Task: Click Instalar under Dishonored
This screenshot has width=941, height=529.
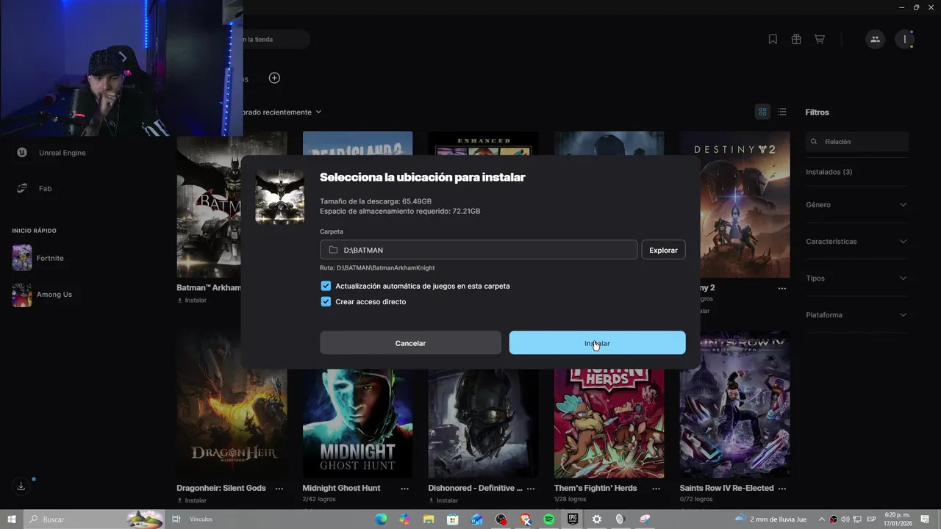Action: (x=443, y=500)
